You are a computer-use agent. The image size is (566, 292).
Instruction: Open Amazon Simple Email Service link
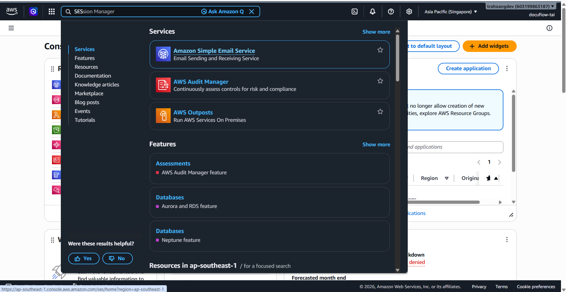click(214, 51)
